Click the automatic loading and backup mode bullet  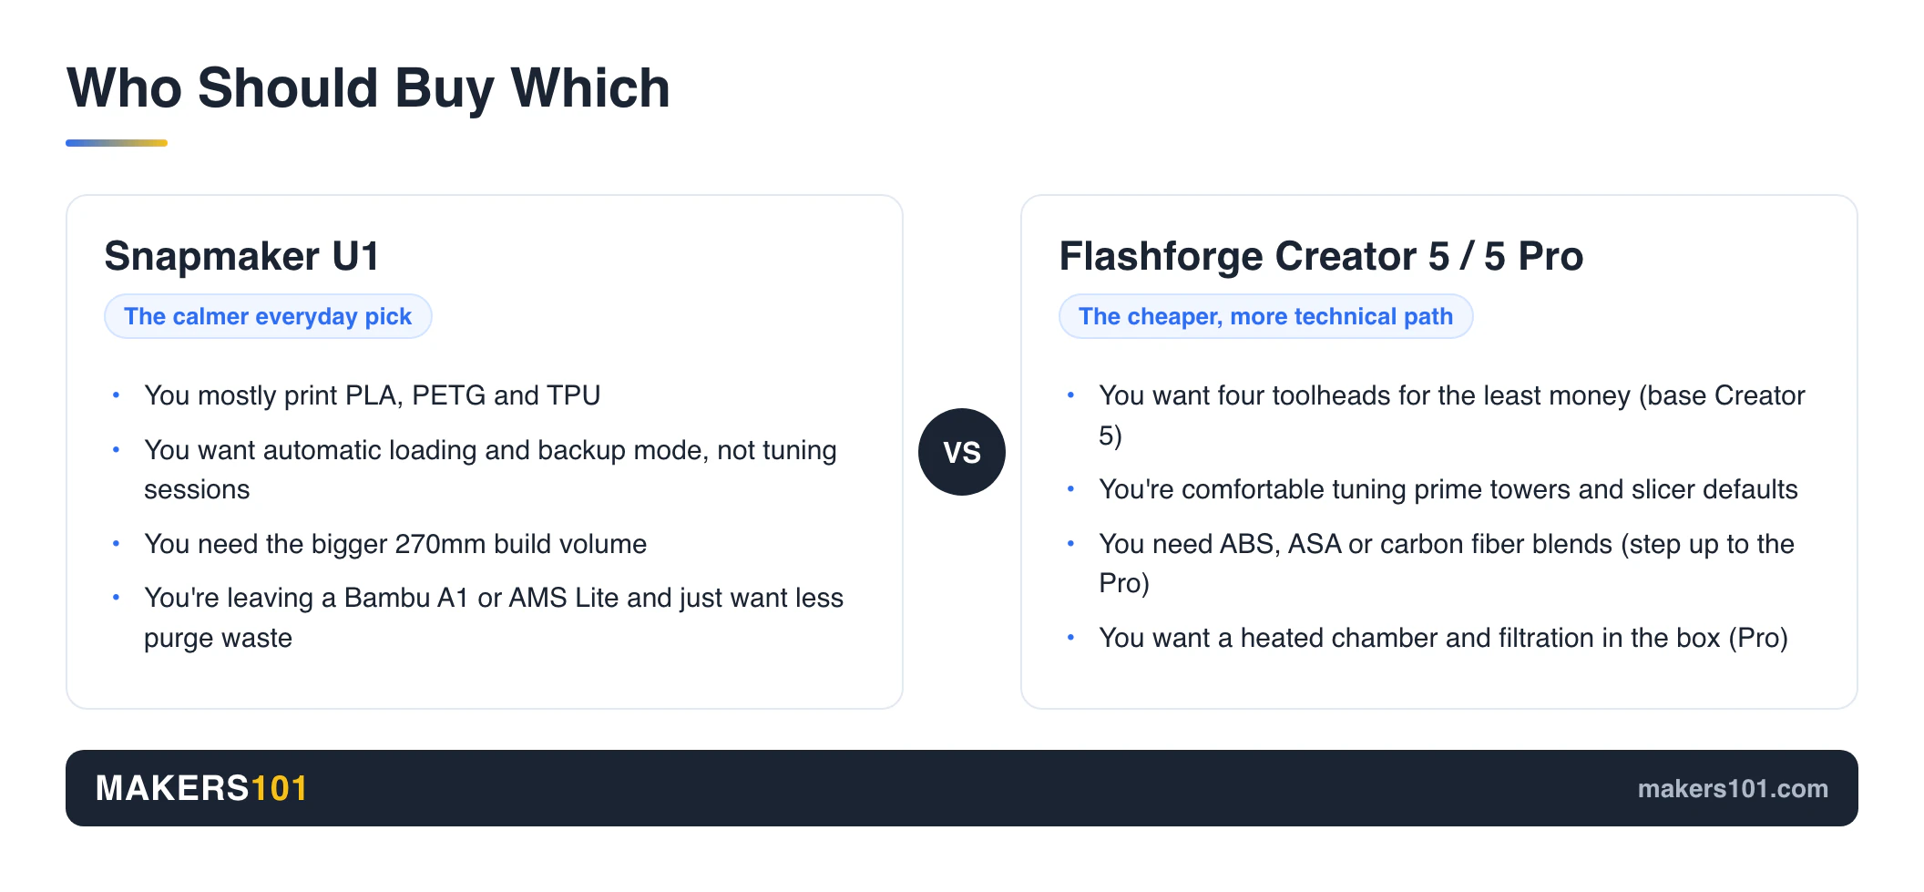click(x=490, y=469)
